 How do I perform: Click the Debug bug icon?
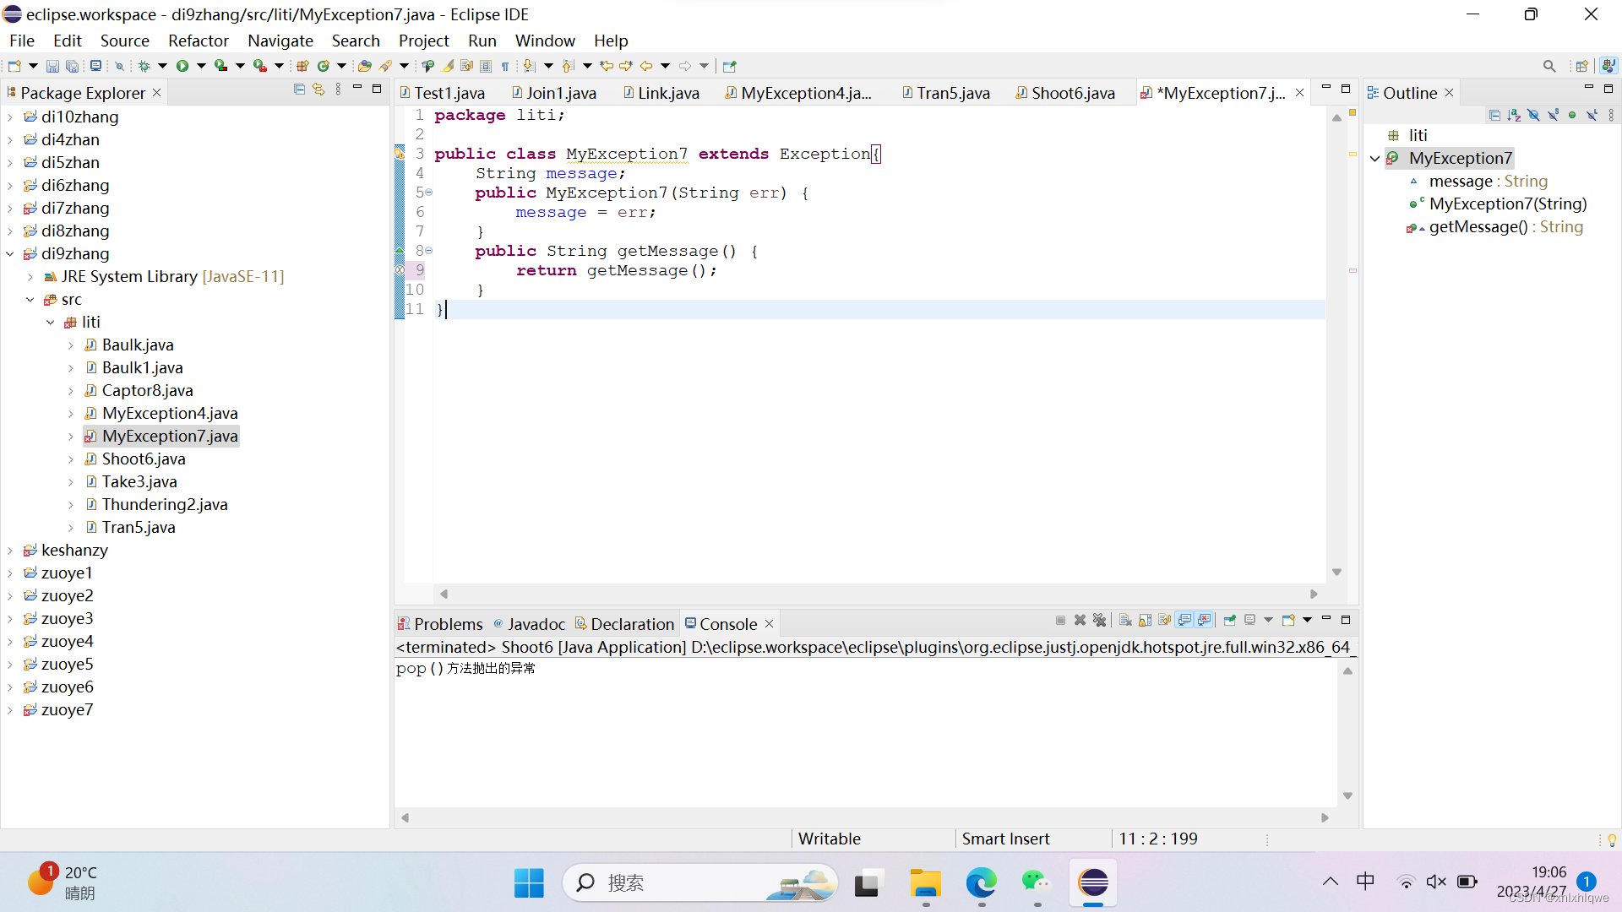pos(144,66)
